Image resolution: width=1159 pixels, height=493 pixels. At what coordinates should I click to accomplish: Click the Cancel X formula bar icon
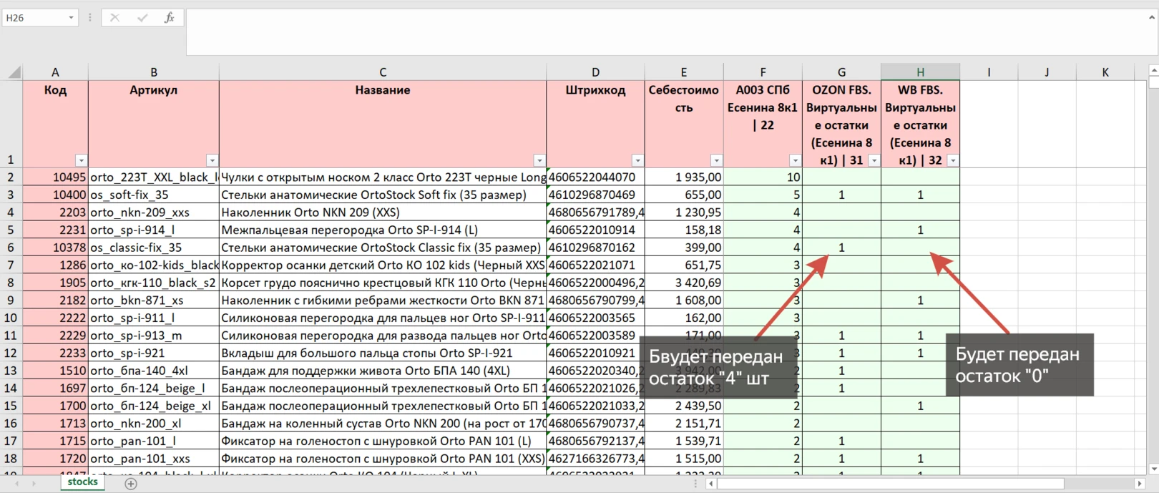pyautogui.click(x=114, y=18)
